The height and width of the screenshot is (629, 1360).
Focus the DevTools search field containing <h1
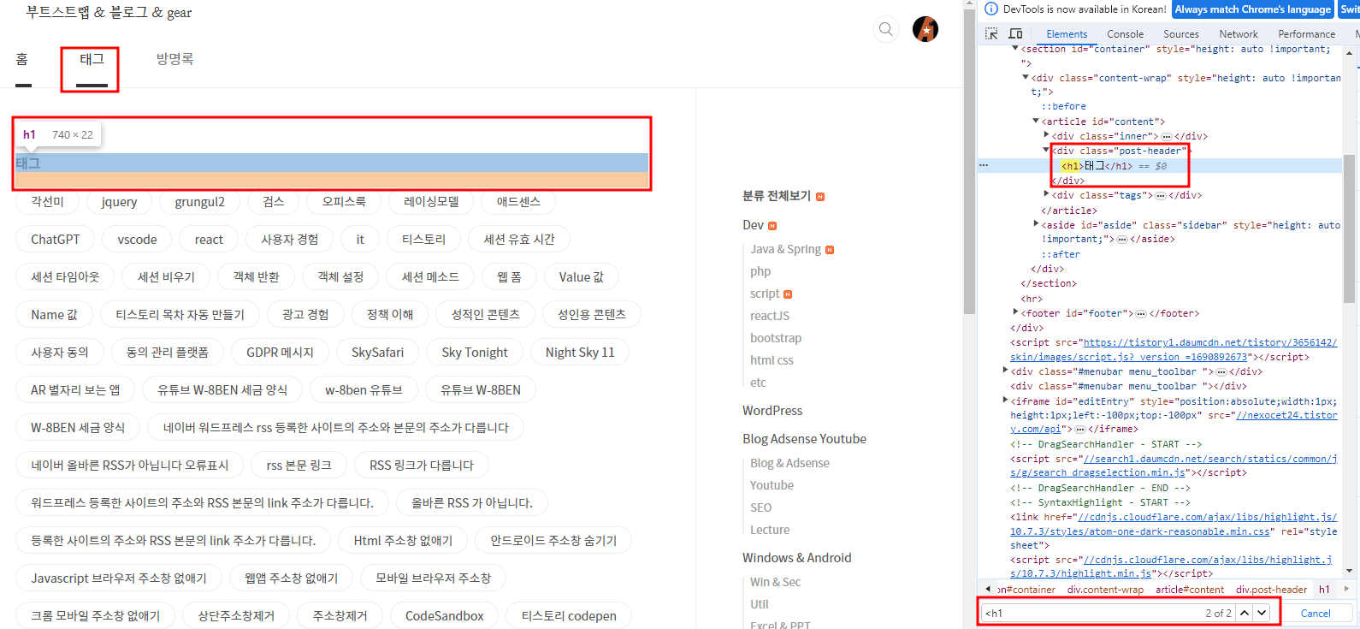point(1092,613)
